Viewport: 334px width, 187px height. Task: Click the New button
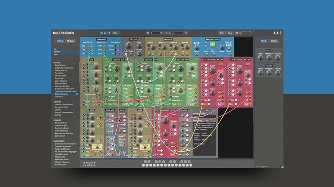[x=221, y=33]
